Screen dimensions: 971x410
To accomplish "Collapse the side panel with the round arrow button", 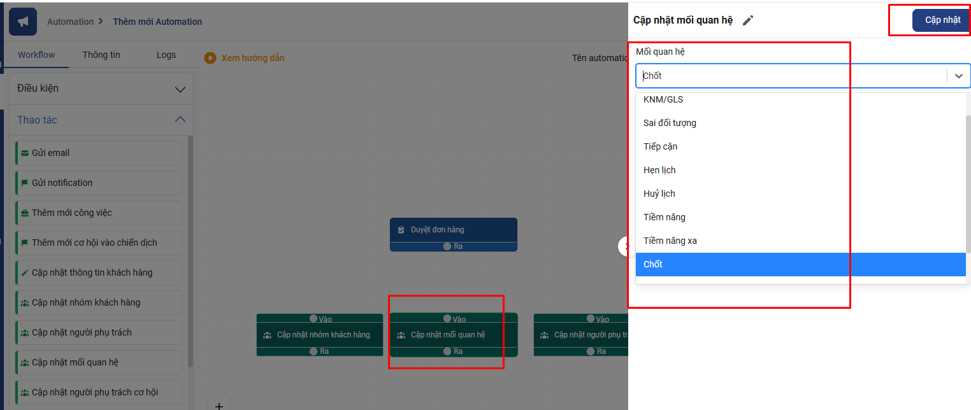I will point(624,246).
